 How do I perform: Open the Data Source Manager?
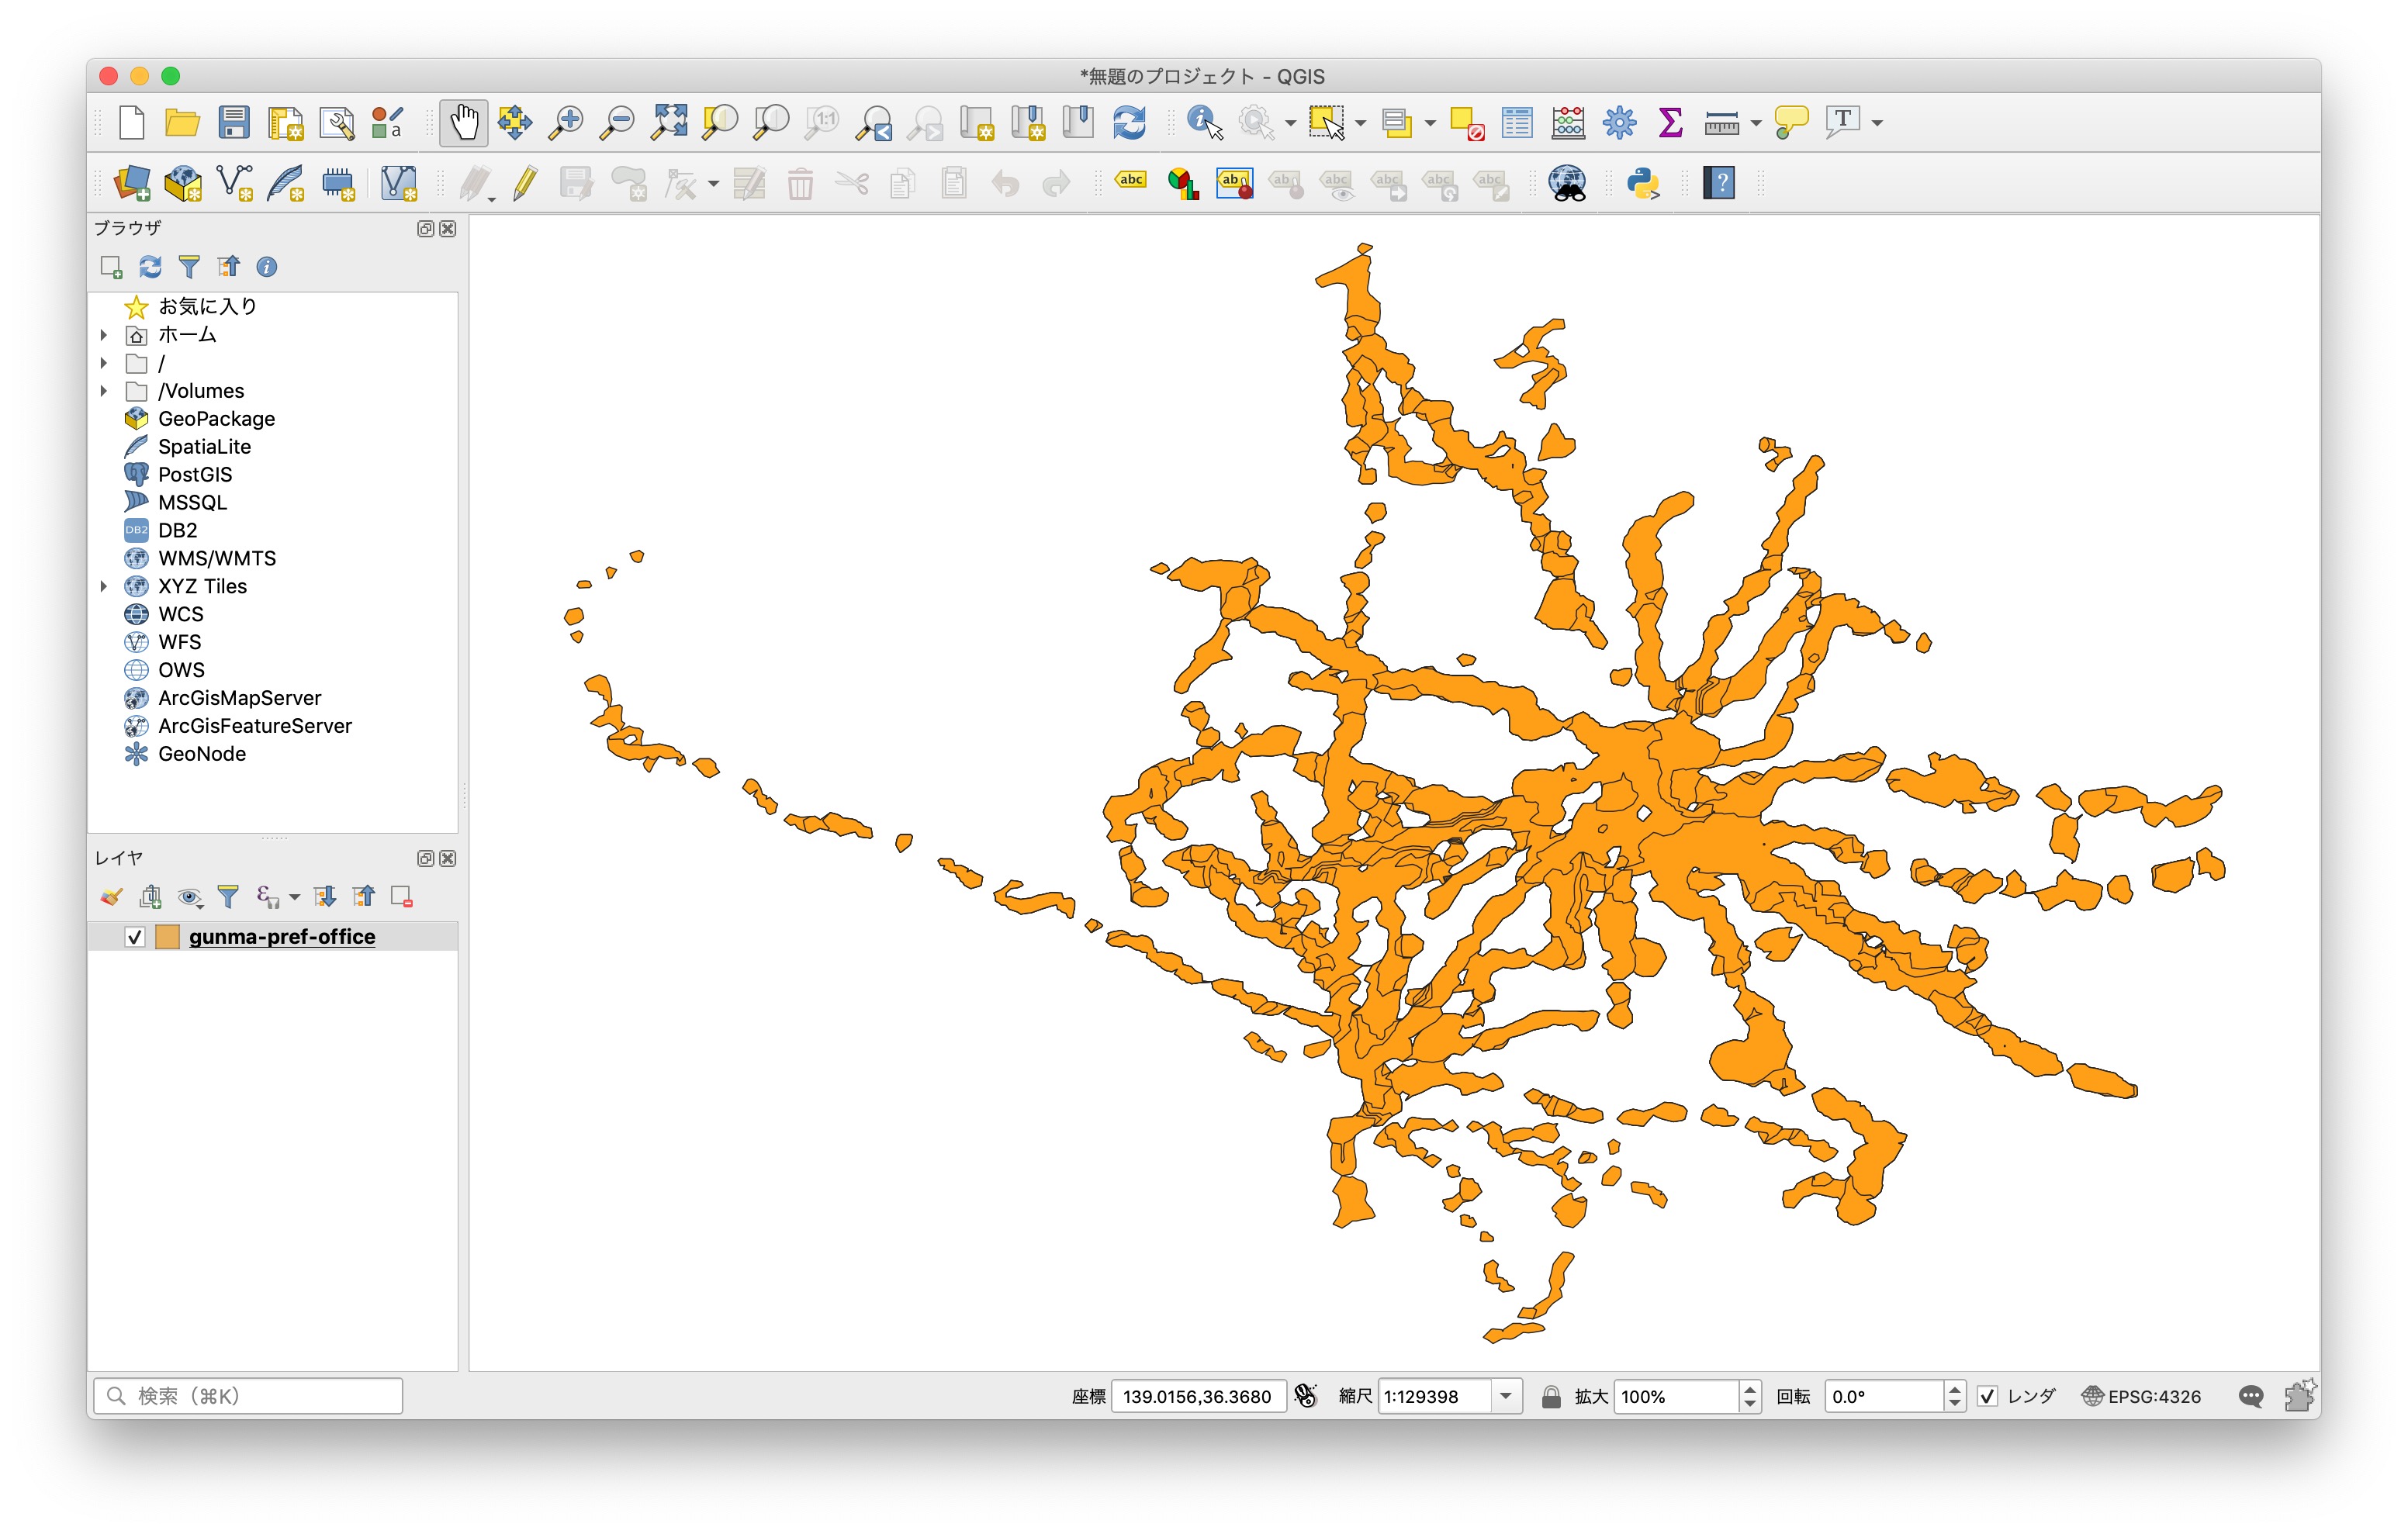(x=133, y=183)
